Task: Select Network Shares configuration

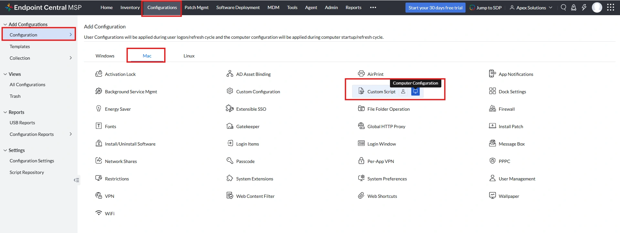Action: (116, 161)
